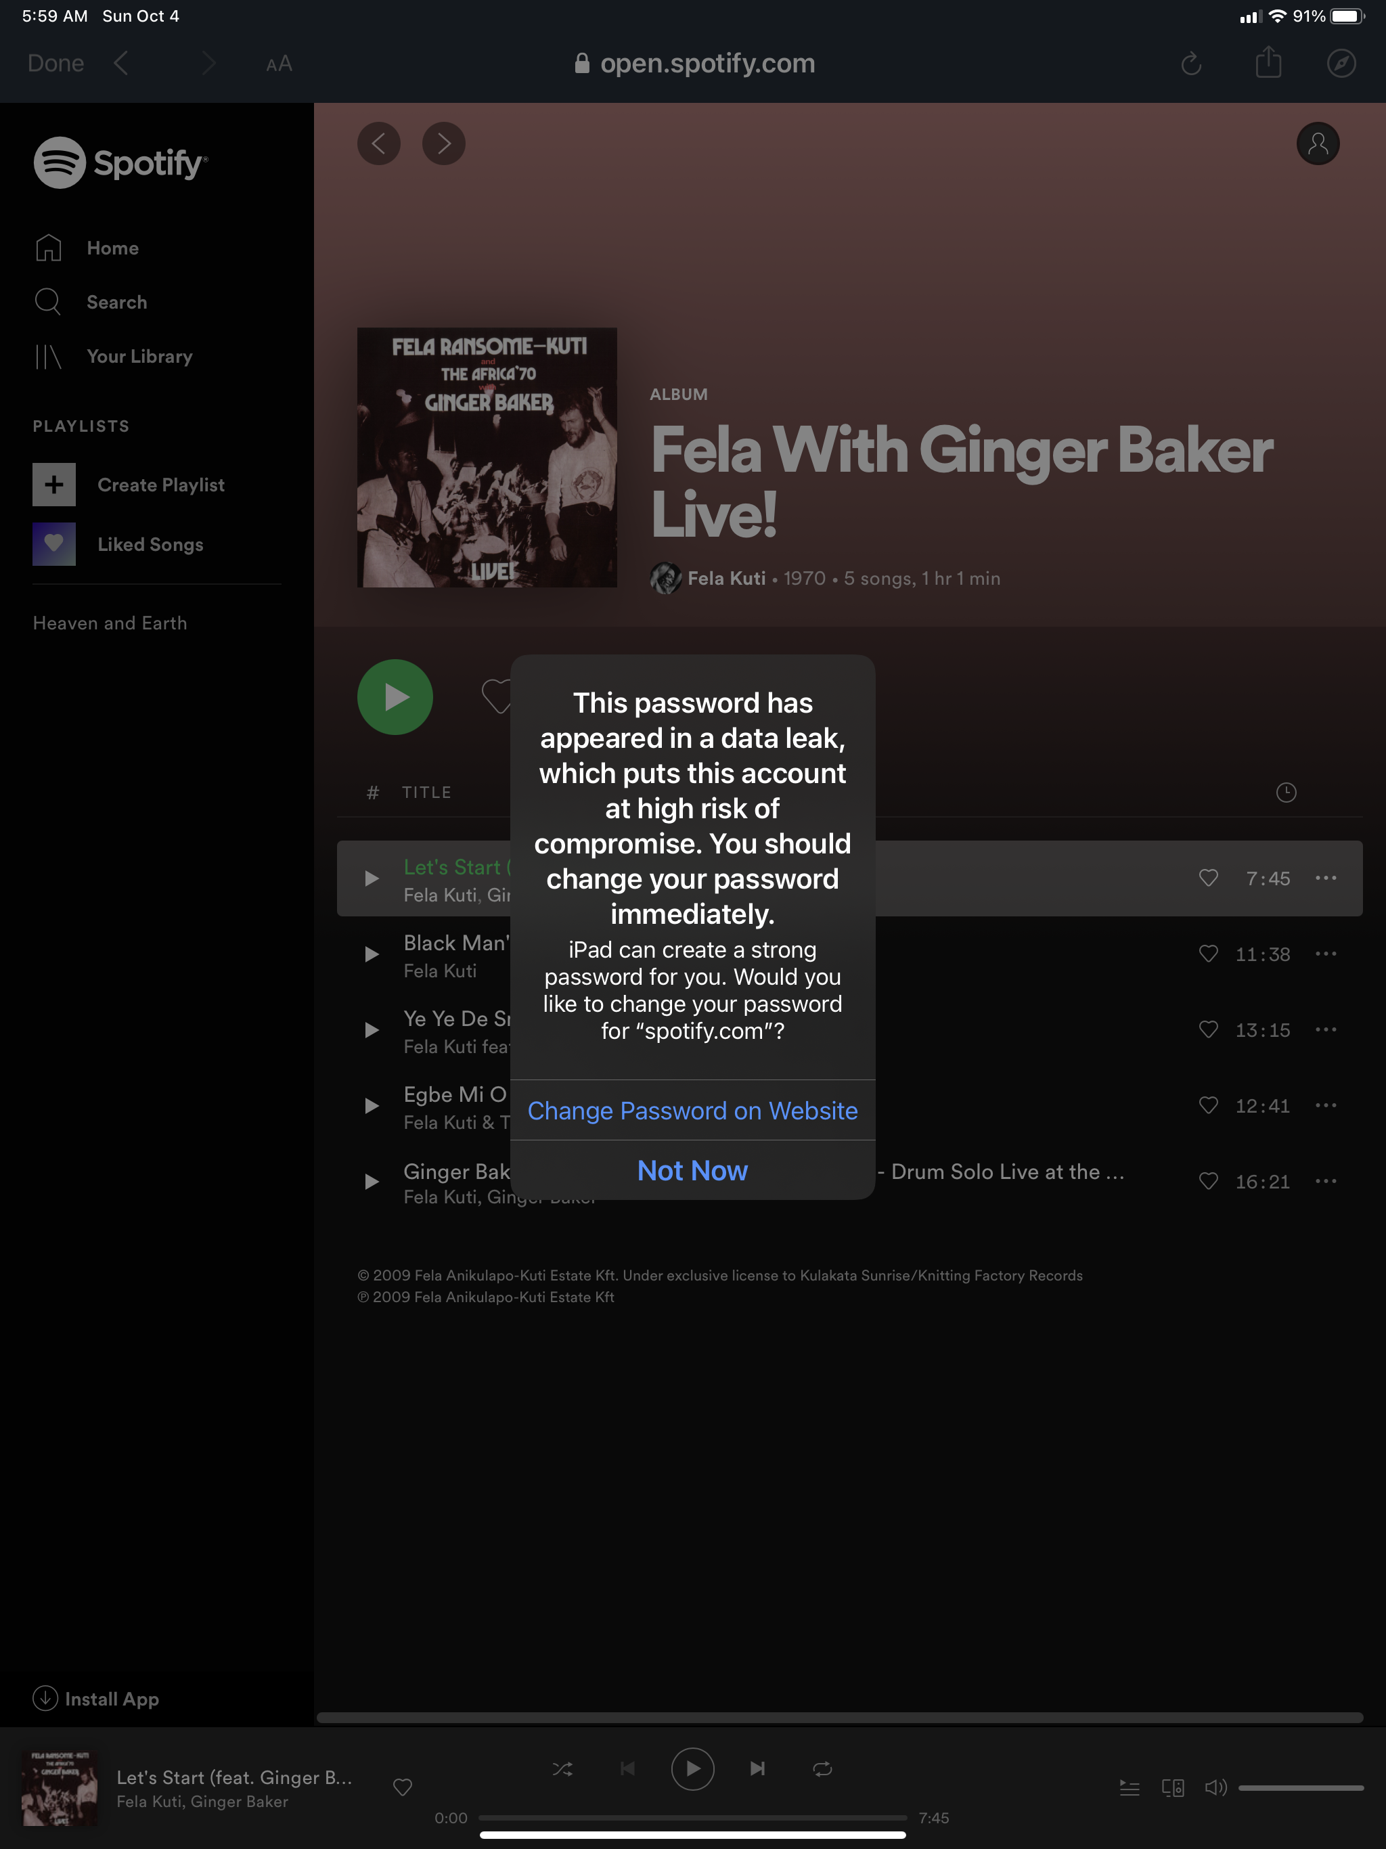Viewport: 1386px width, 1849px height.
Task: Click the green album play button
Action: coord(395,696)
